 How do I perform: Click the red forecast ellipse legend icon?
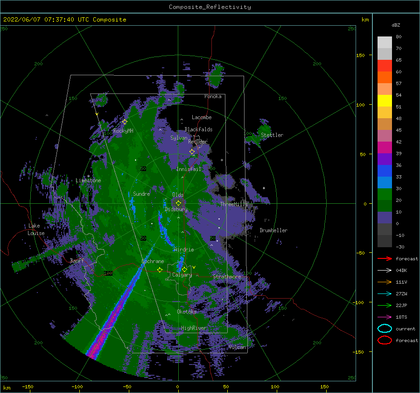[x=385, y=340]
